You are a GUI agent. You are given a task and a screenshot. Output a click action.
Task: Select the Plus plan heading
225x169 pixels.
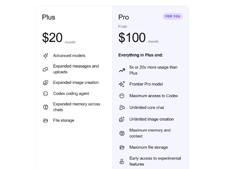pos(48,17)
